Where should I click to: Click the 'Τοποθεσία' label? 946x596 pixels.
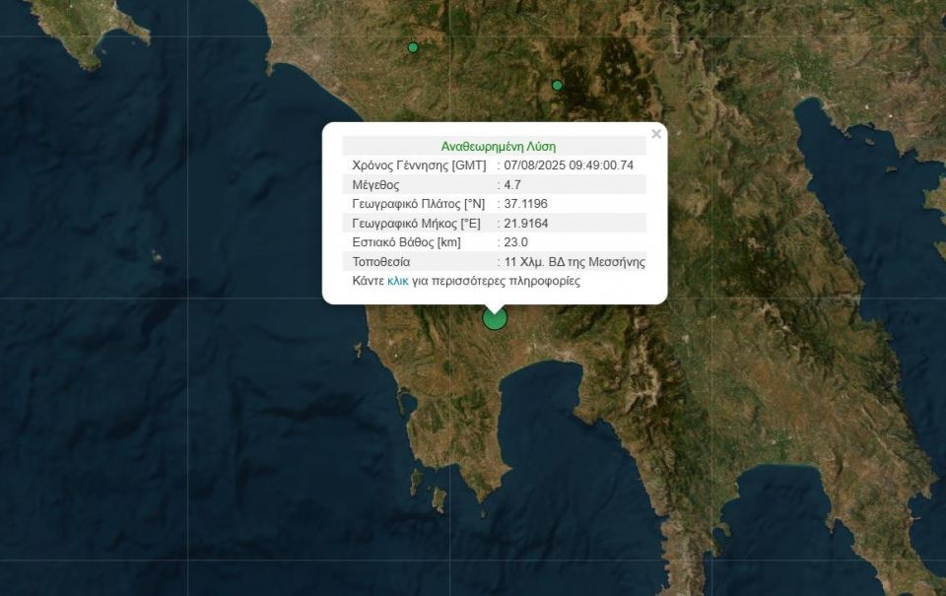tap(380, 262)
